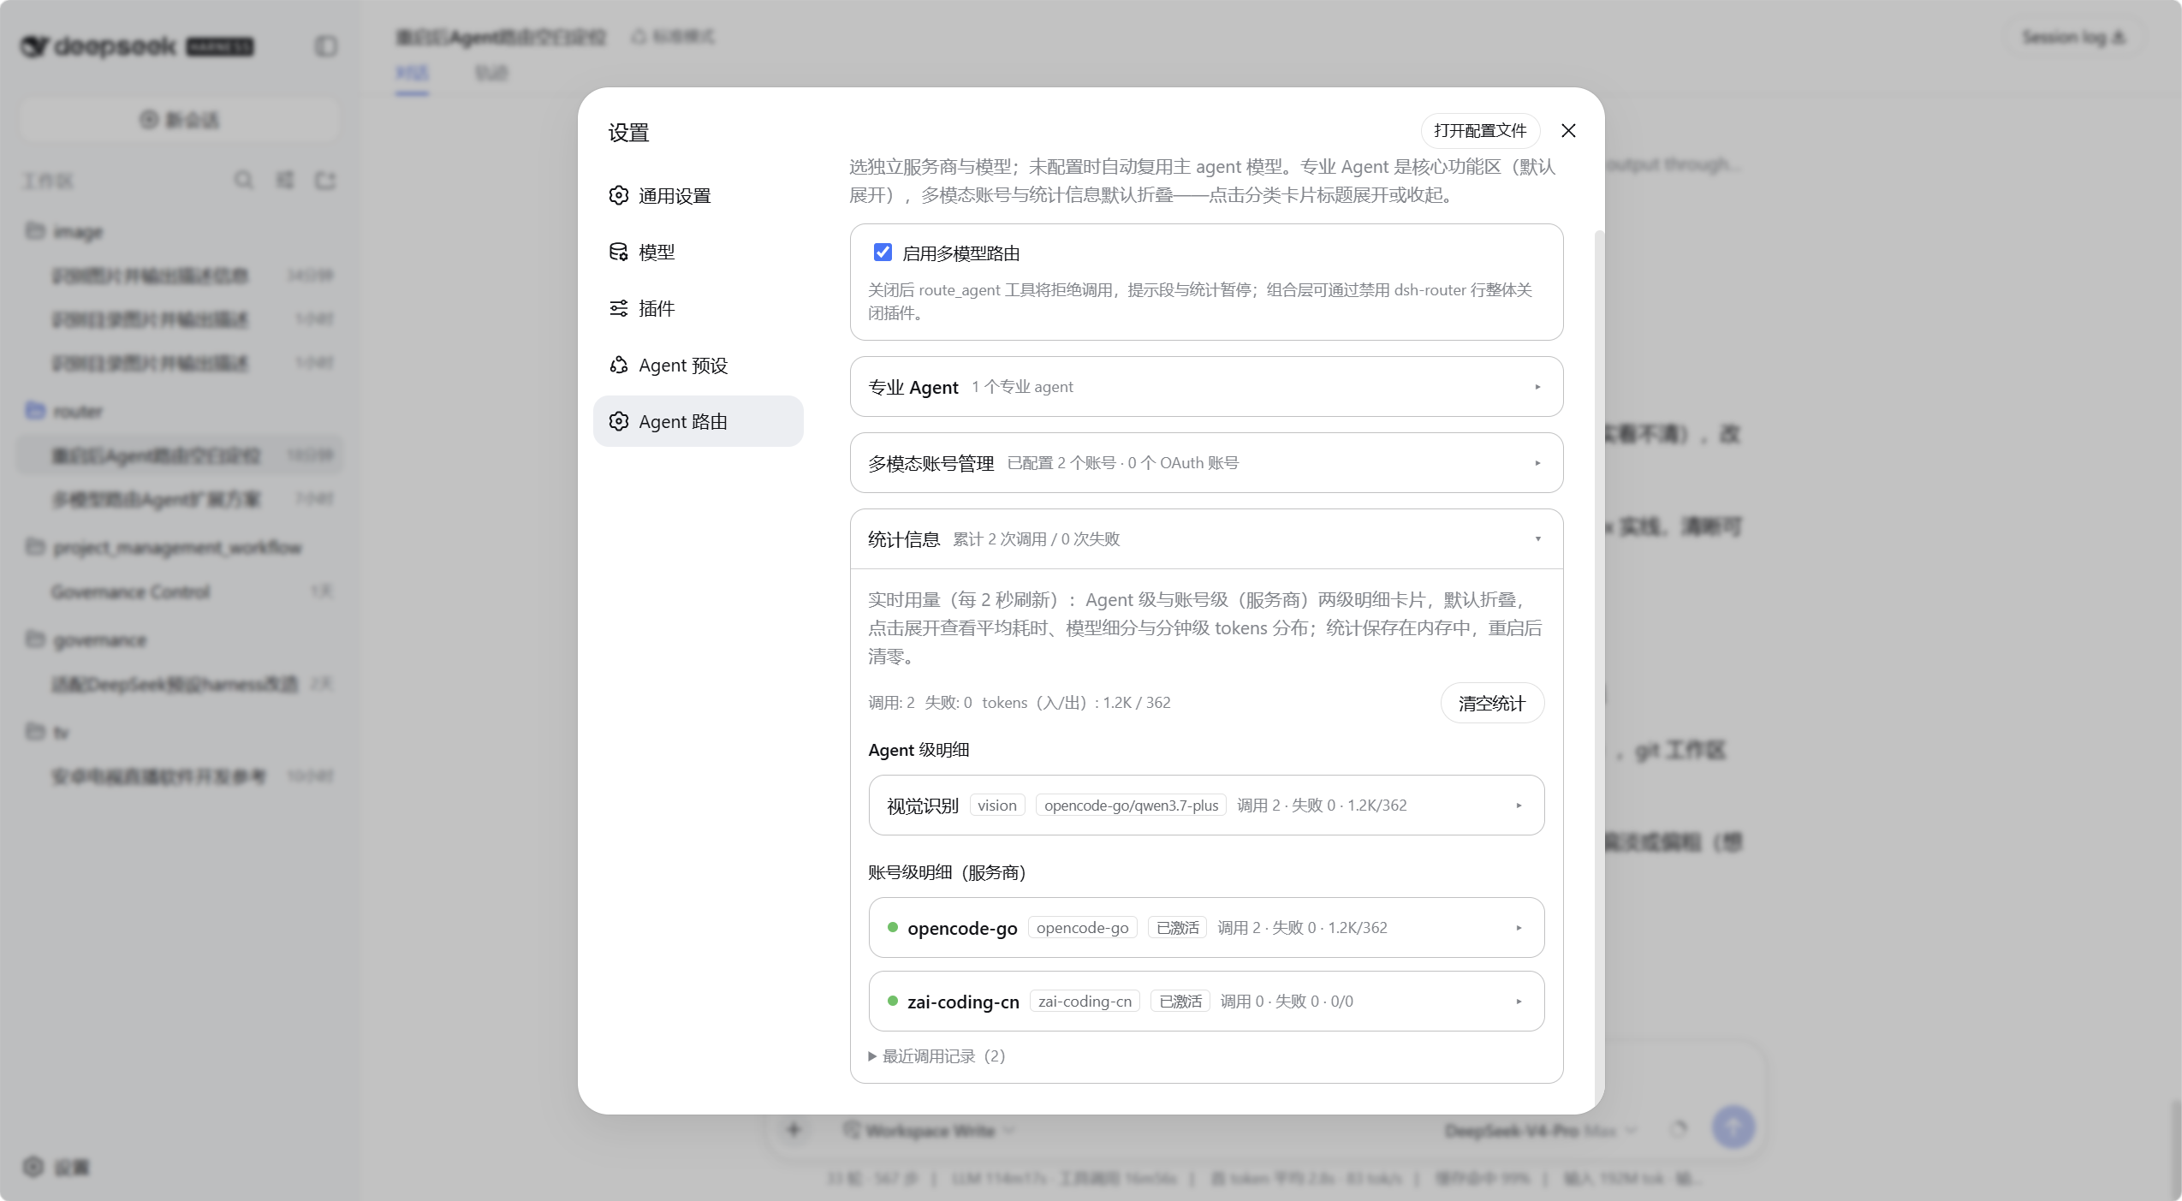Expand 最近调用记录 (2) disclosure triangle
Screen dimensions: 2182x1201
pyautogui.click(x=872, y=1056)
